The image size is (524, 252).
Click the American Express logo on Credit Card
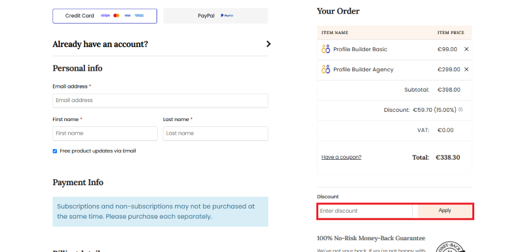pyautogui.click(x=139, y=16)
